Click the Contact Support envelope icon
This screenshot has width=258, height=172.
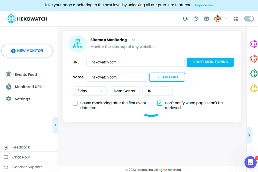click(x=6, y=167)
